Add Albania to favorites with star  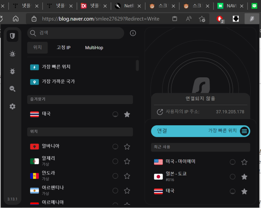(127, 147)
